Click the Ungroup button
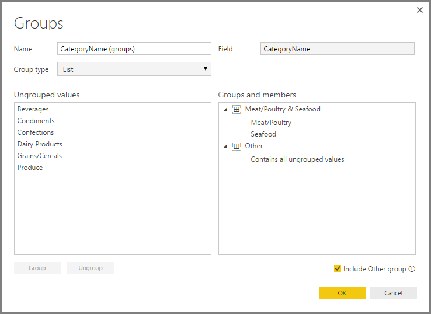This screenshot has width=431, height=314. click(91, 268)
